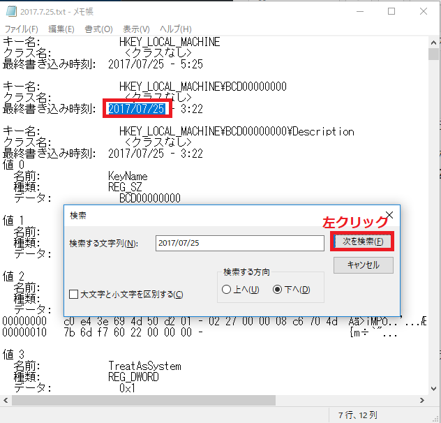Viewport: 441px width, 423px height.
Task: Click the text REG_DWORD
Action: pos(133,377)
